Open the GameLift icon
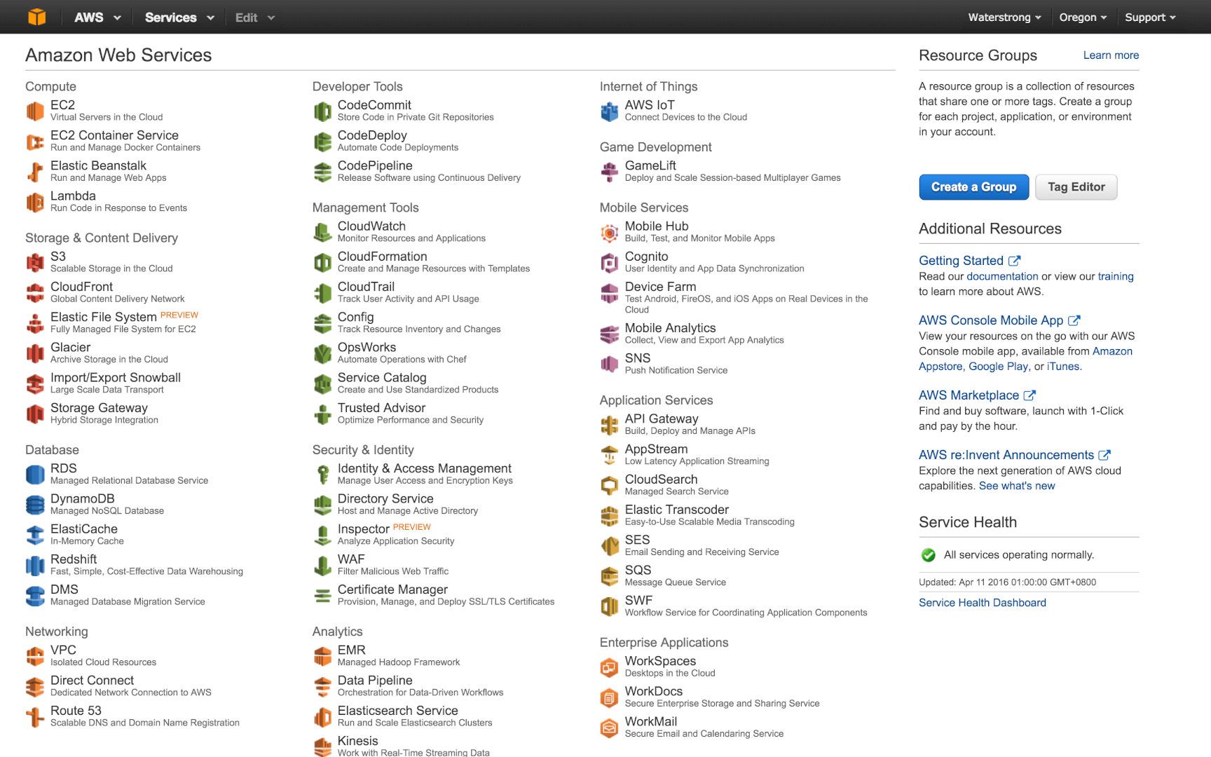1211x757 pixels. point(610,172)
